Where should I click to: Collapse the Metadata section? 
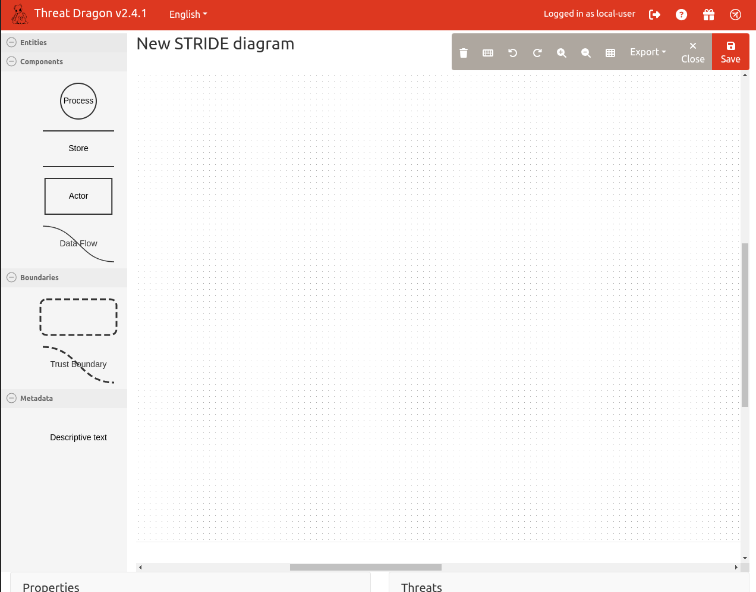(x=11, y=398)
